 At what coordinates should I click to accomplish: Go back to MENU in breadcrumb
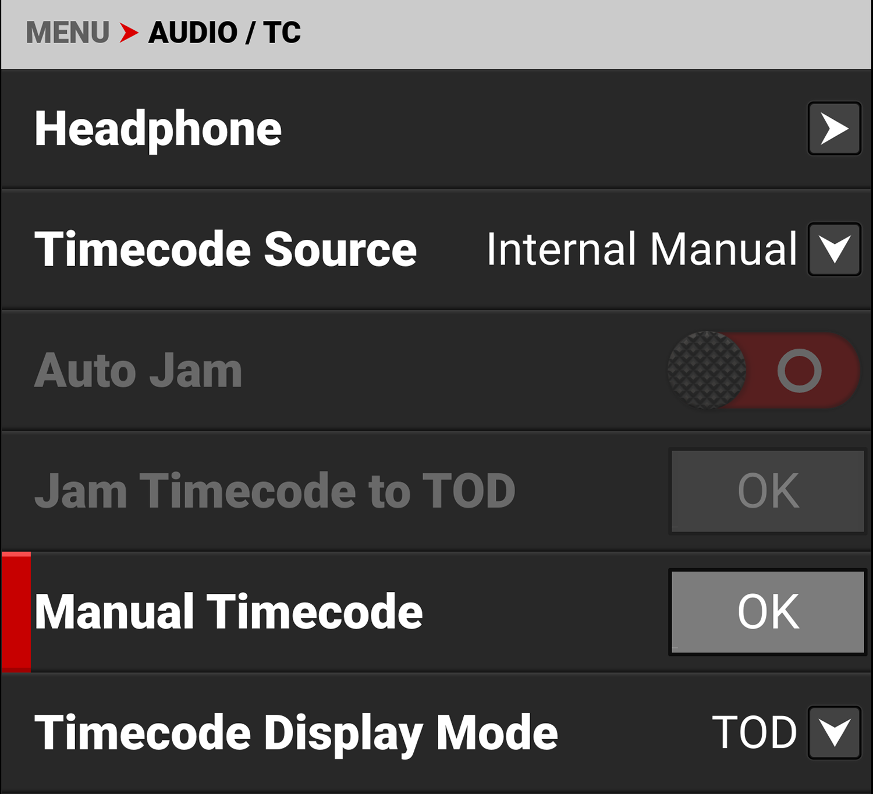(x=68, y=33)
